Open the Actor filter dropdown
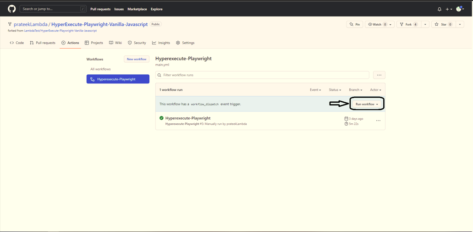The height and width of the screenshot is (232, 473). pos(375,90)
